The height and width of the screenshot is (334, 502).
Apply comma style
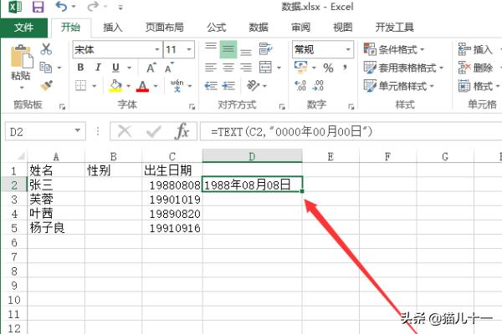[345, 68]
